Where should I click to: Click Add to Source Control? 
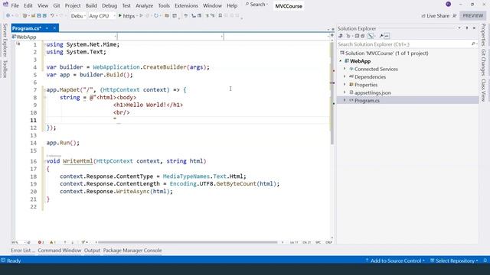pyautogui.click(x=395, y=260)
